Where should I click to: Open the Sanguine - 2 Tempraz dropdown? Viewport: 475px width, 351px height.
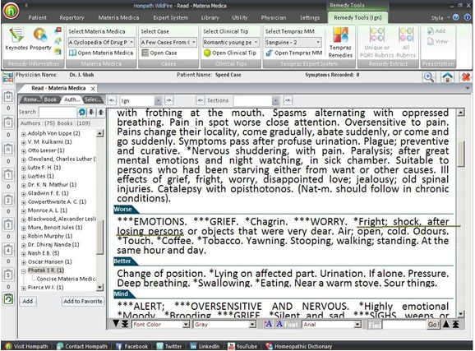[293, 42]
